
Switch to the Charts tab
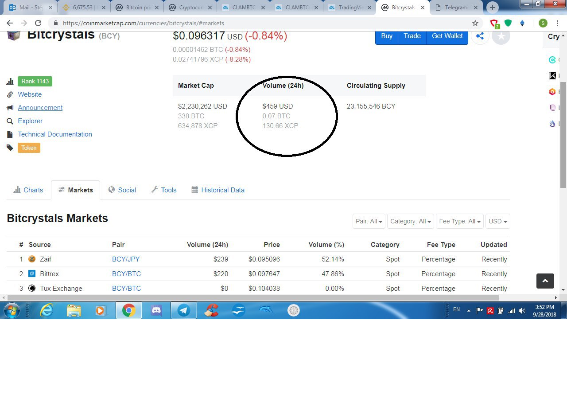point(28,190)
